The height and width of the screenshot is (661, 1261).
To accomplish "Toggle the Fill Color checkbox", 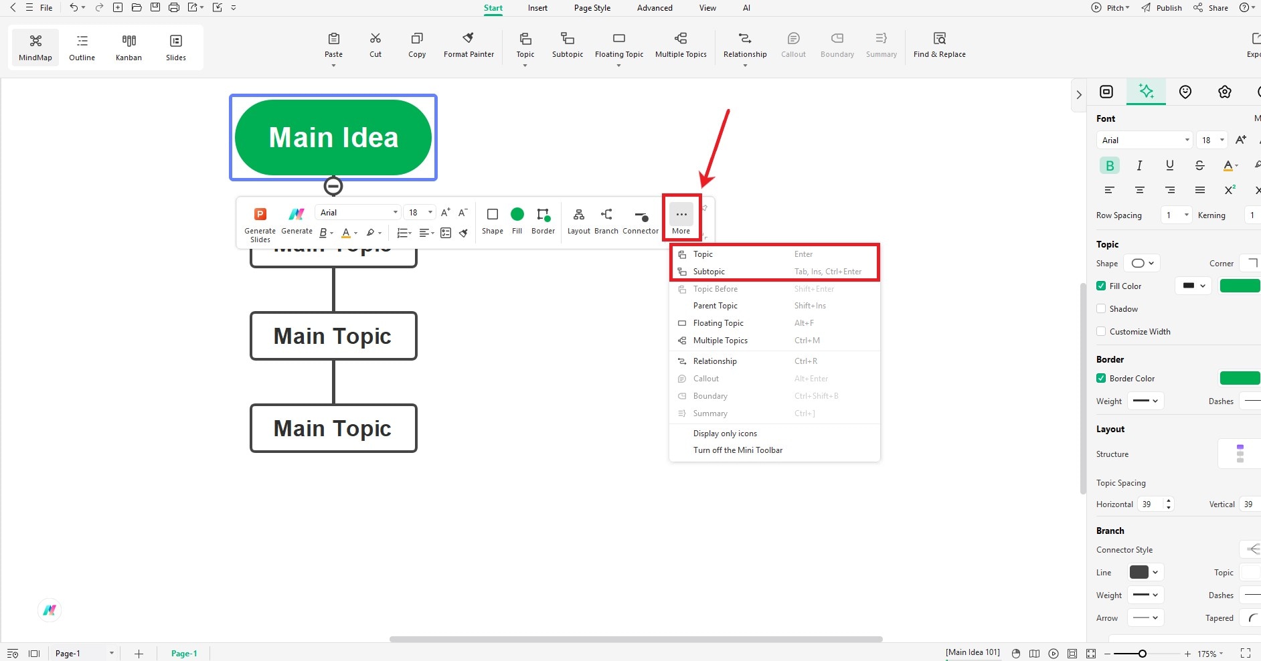I will click(x=1101, y=286).
